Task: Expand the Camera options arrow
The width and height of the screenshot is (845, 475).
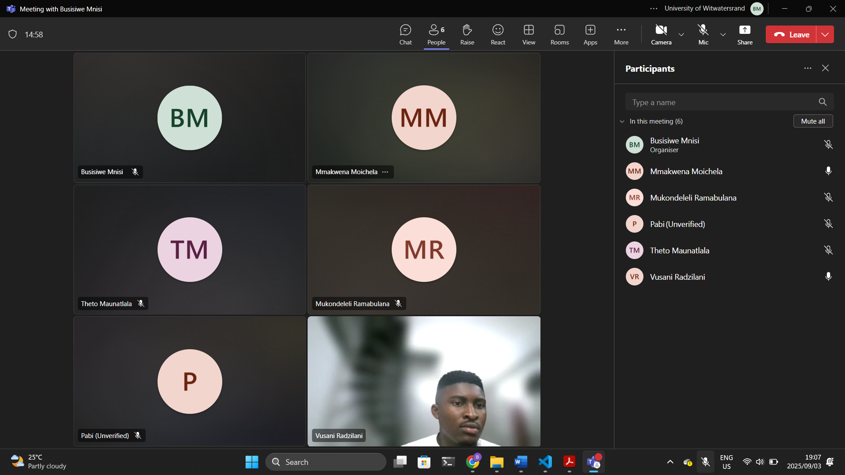Action: [681, 34]
